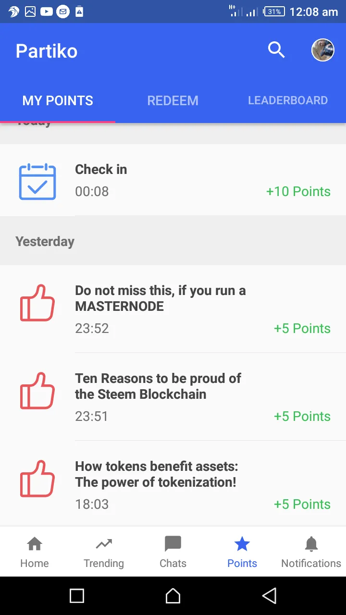This screenshot has height=615, width=346.
Task: Tap the Check in entry's +10 Points
Action: pyautogui.click(x=298, y=191)
